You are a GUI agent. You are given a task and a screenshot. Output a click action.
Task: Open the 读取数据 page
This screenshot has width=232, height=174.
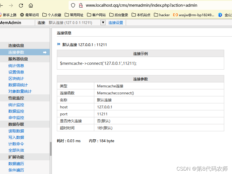point(16,131)
